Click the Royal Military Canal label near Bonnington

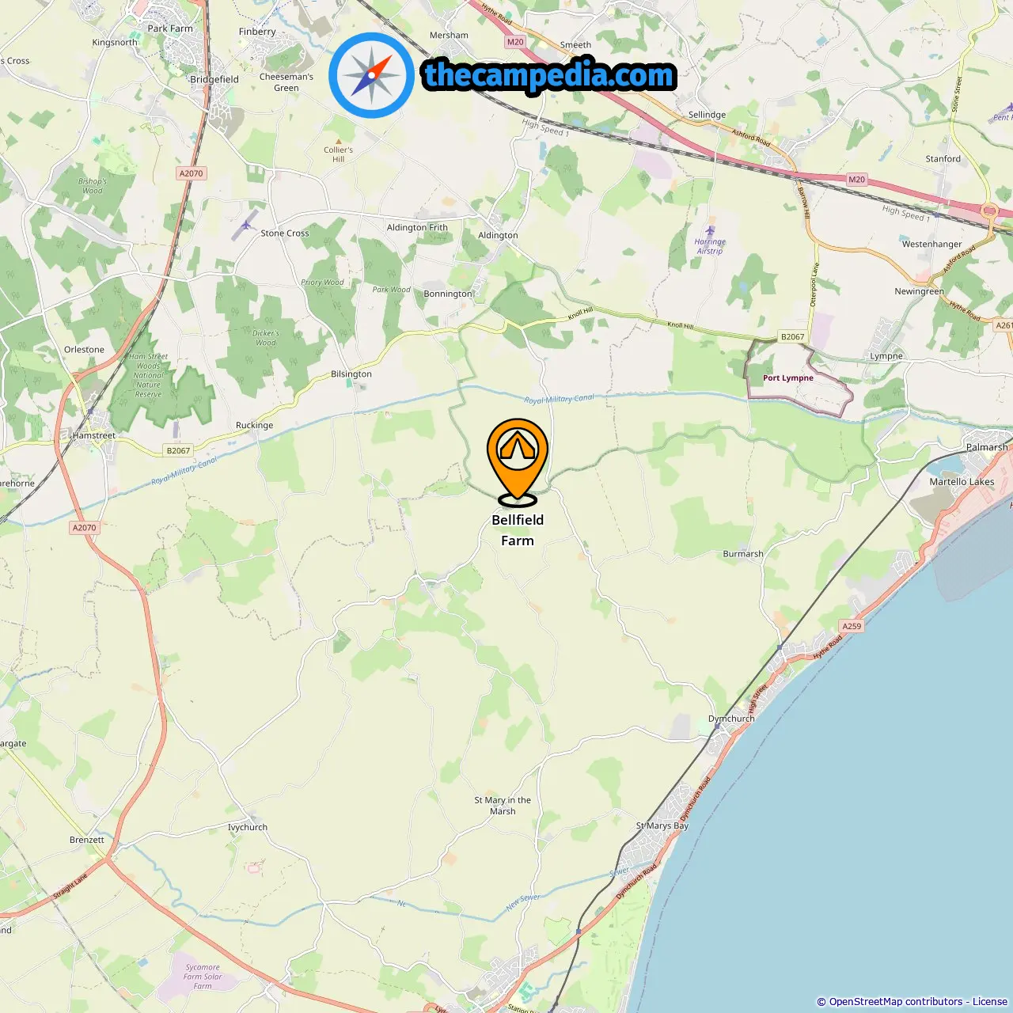pyautogui.click(x=559, y=399)
